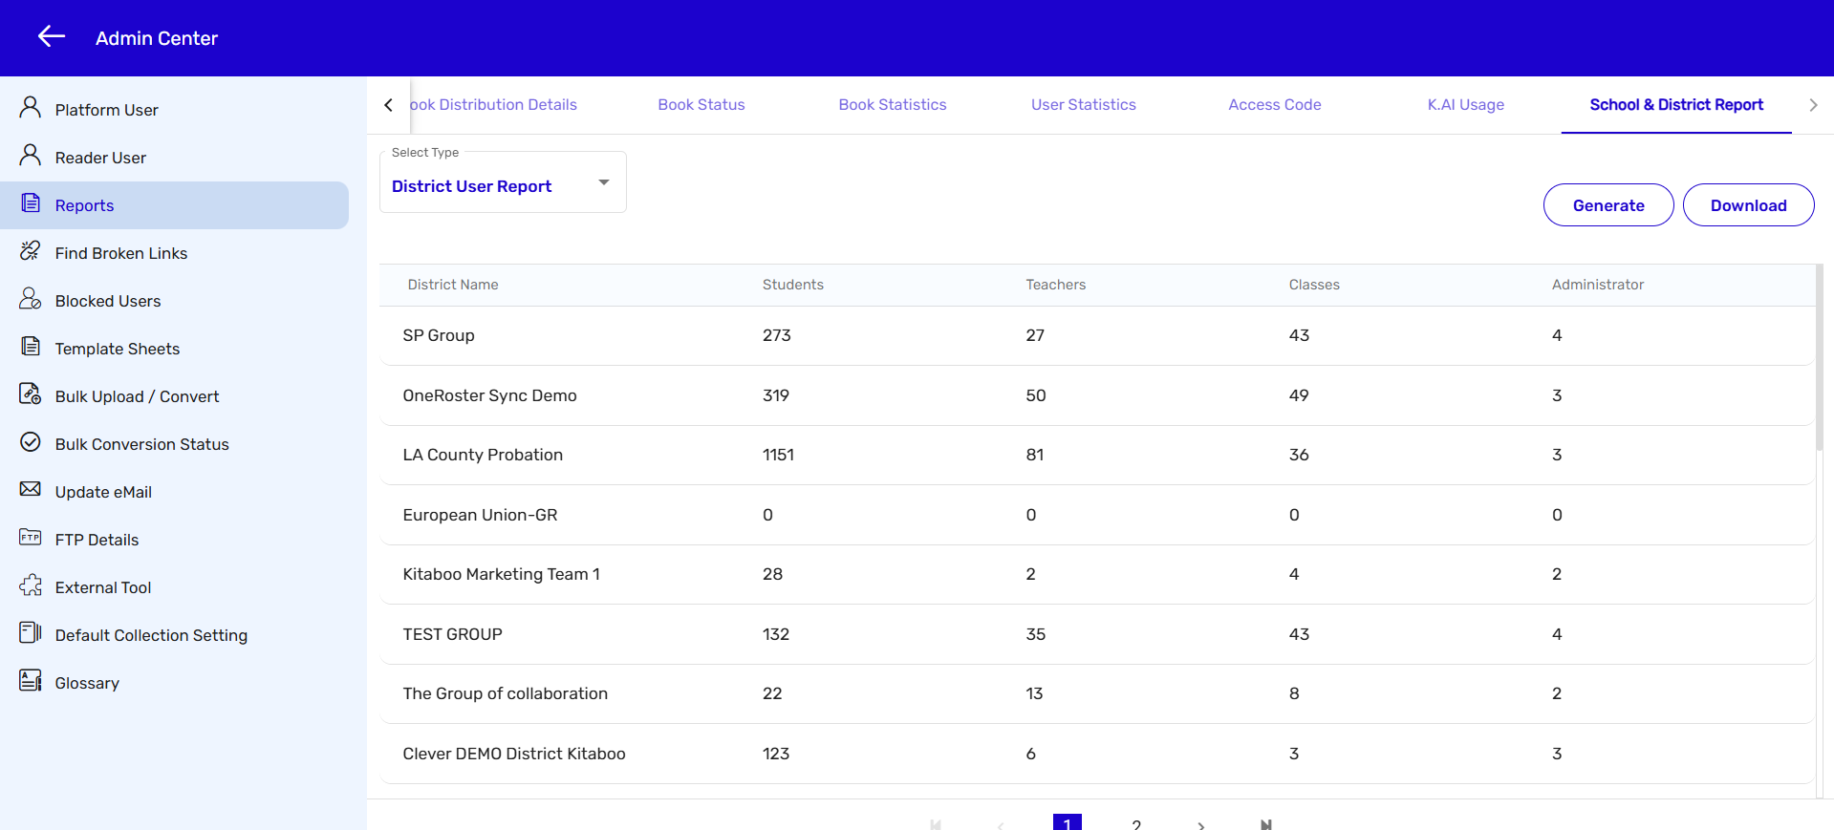Click the Bulk Conversion Status checkmark icon

coord(31,442)
